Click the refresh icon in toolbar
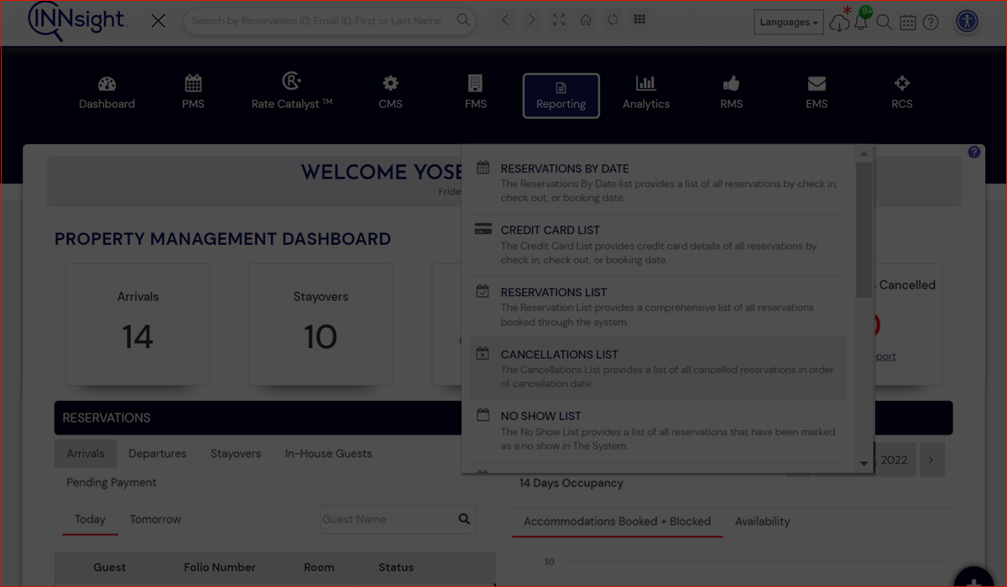1007x587 pixels. click(x=613, y=19)
